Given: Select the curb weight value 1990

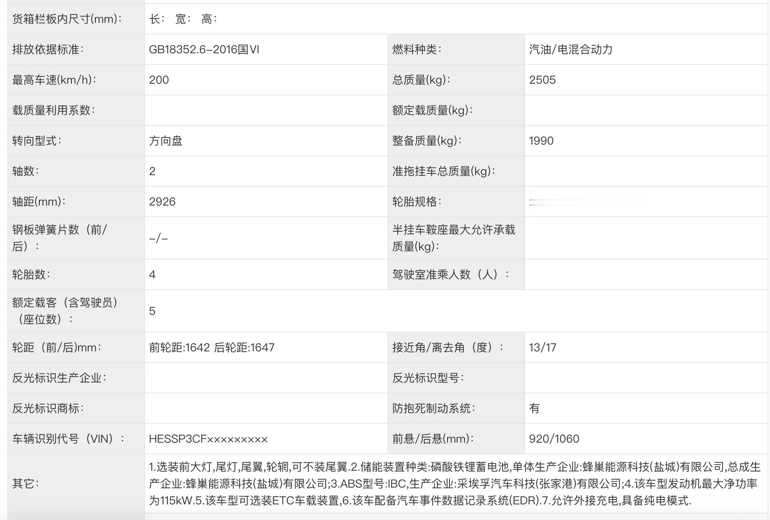Looking at the screenshot, I should coord(541,141).
